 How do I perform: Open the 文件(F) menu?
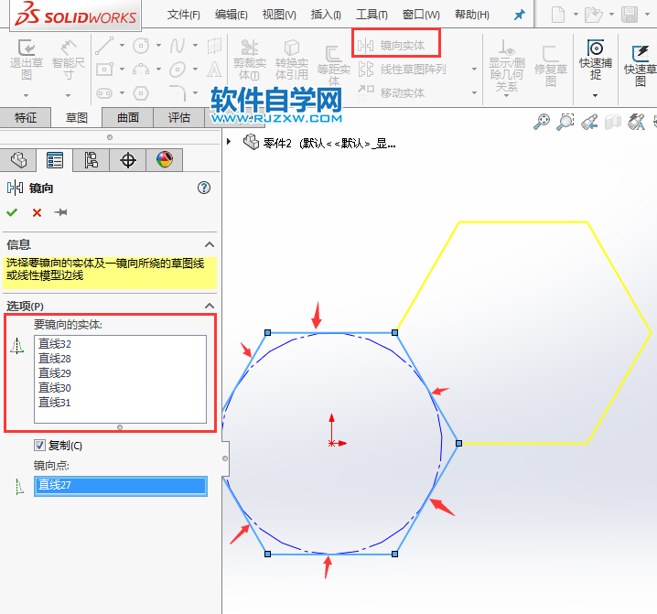tap(183, 15)
